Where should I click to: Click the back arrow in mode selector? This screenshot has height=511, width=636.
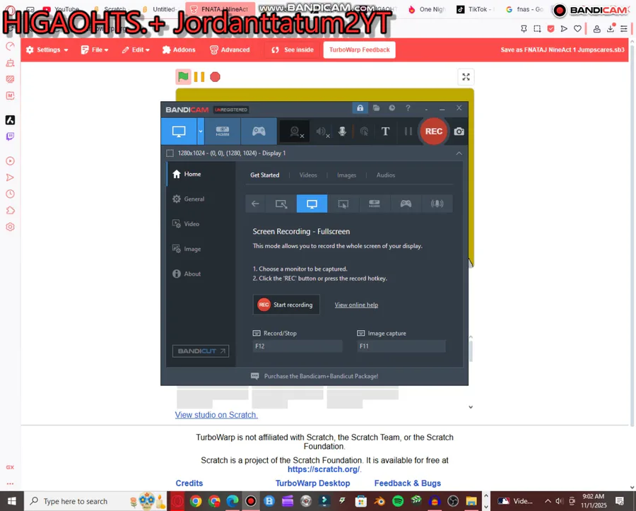coord(255,204)
